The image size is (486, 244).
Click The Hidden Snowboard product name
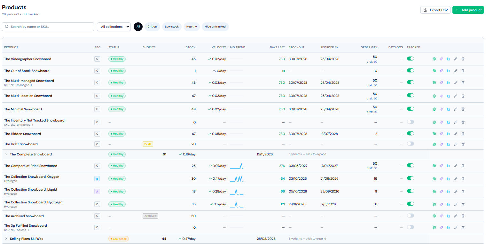click(22, 134)
